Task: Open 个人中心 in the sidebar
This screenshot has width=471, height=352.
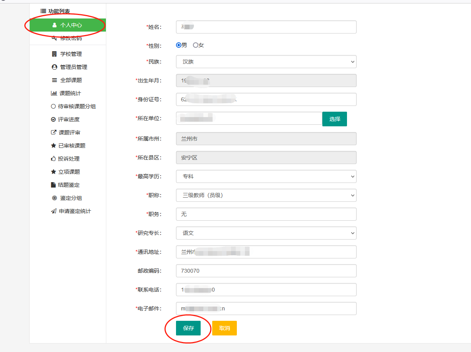Action: (x=67, y=25)
